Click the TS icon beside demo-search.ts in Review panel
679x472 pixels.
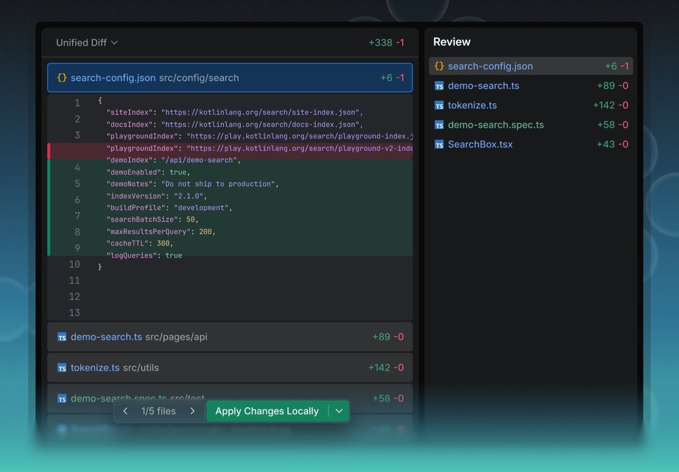coord(439,85)
